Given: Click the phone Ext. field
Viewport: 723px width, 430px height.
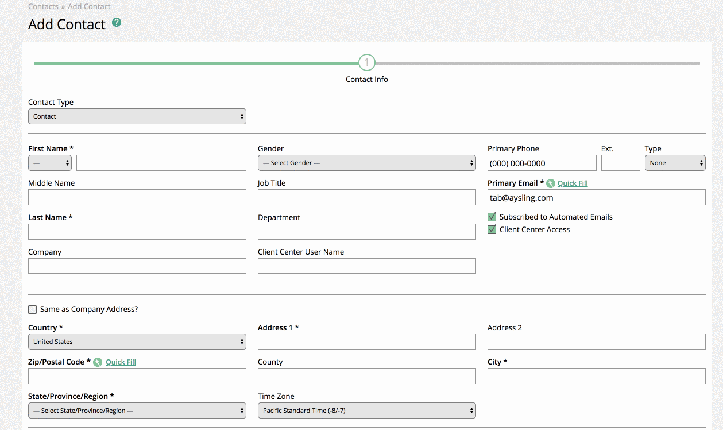Looking at the screenshot, I should click(621, 163).
